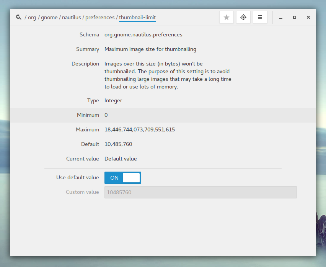Bookmark this key with the star icon
The width and height of the screenshot is (326, 267).
click(227, 17)
